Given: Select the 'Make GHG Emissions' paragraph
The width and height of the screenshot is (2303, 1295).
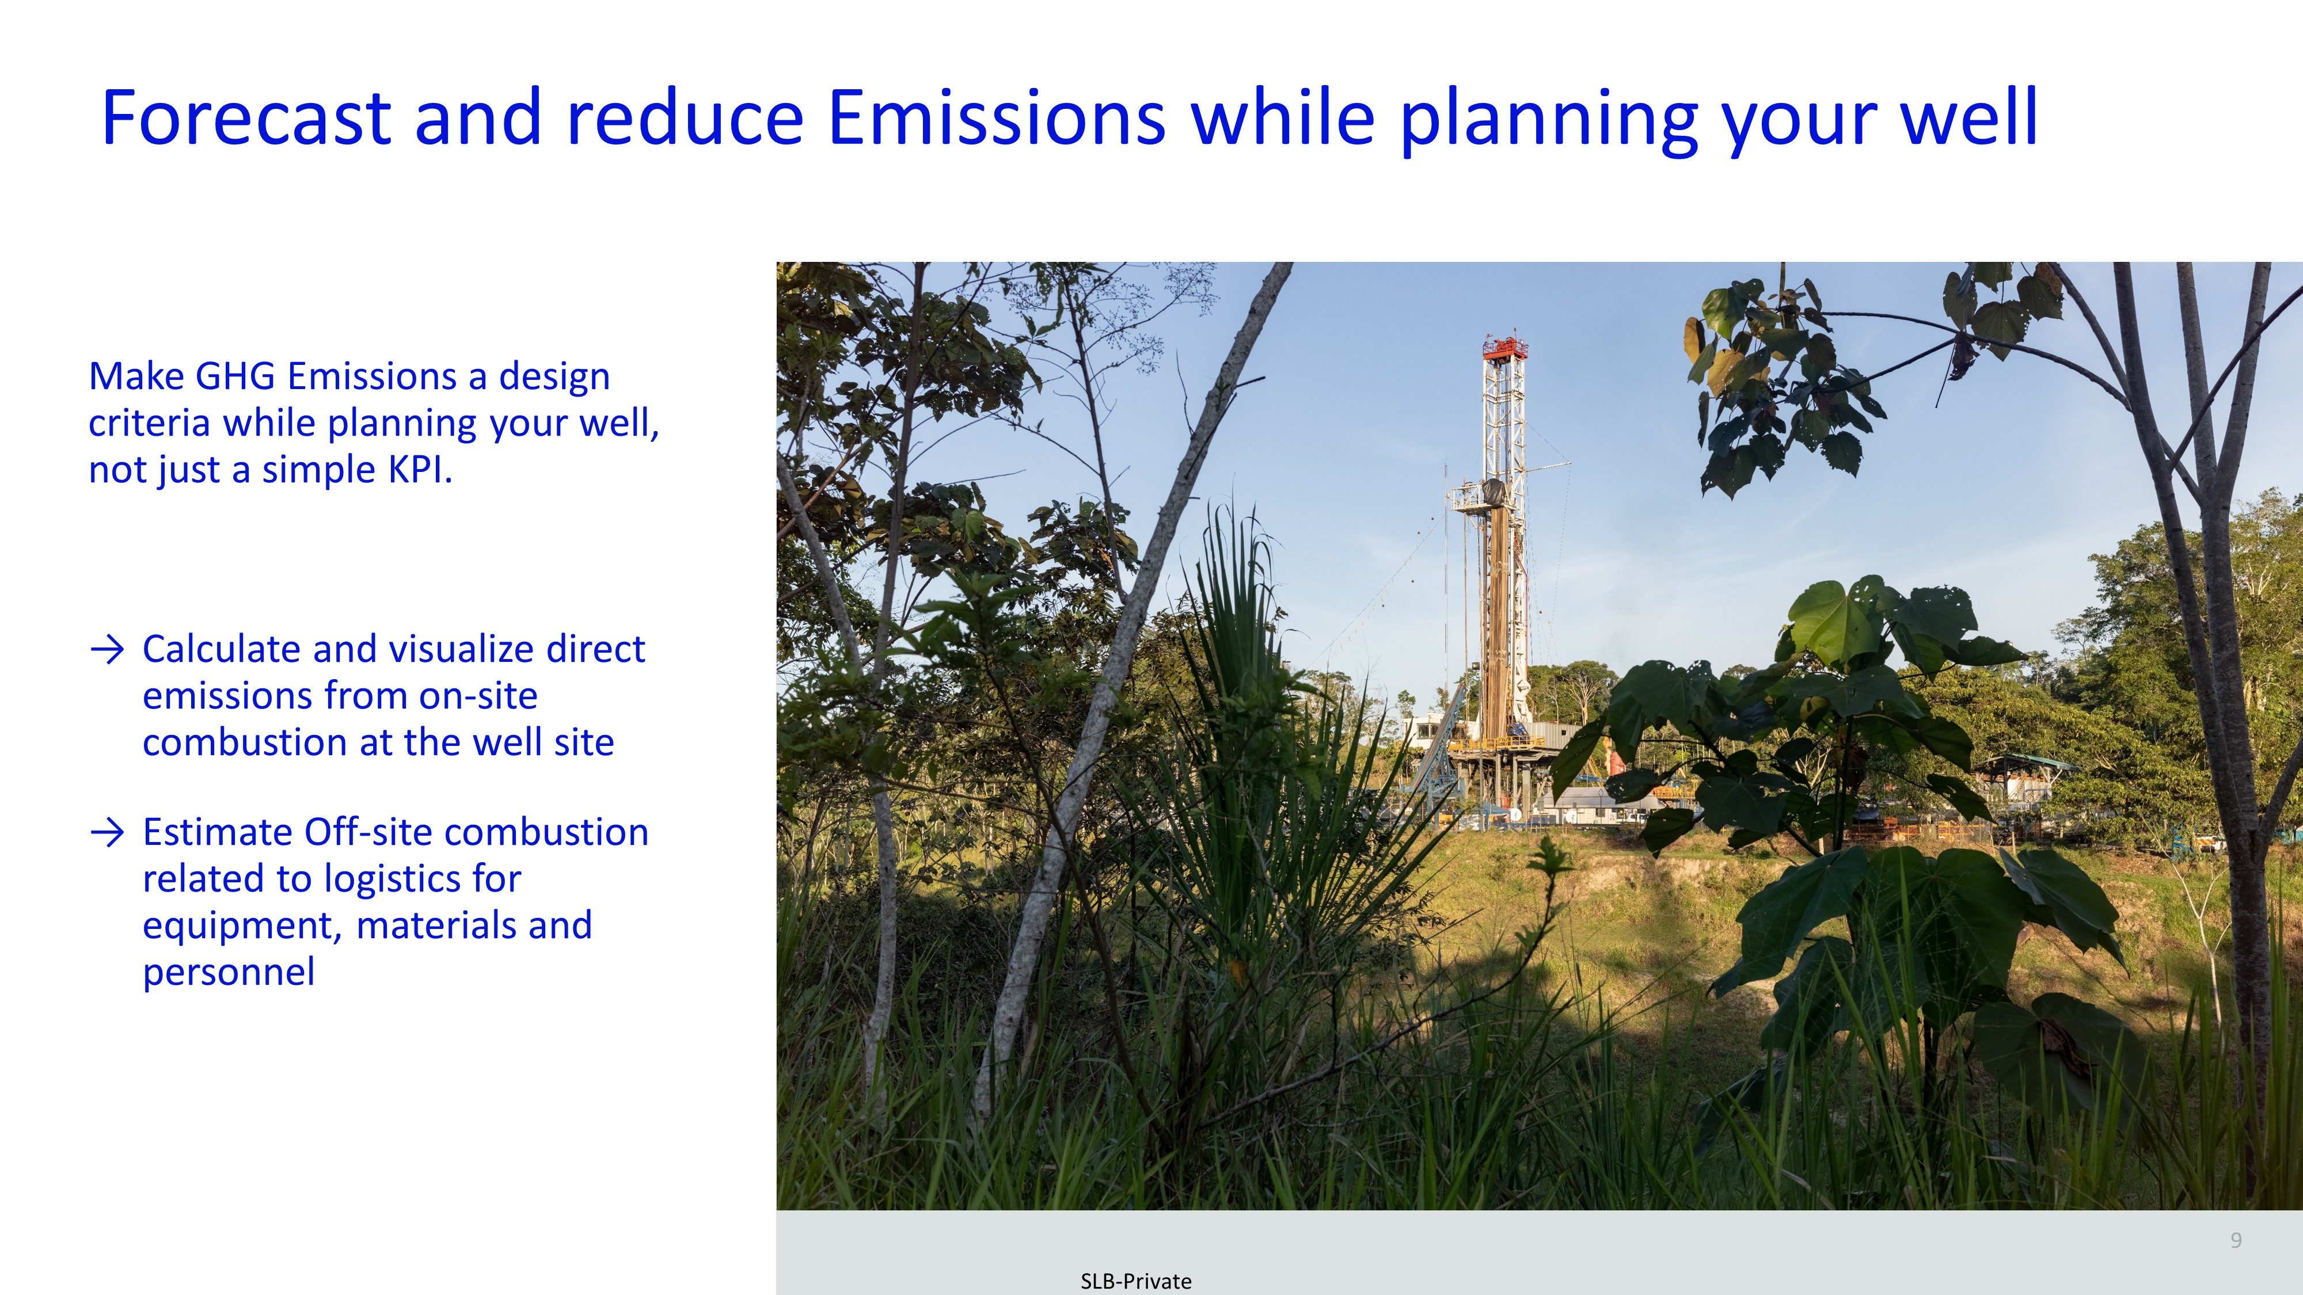Looking at the screenshot, I should coord(374,422).
